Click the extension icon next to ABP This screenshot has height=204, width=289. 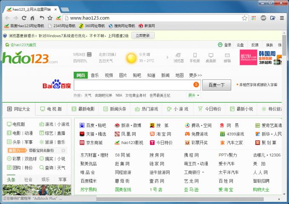[272, 18]
